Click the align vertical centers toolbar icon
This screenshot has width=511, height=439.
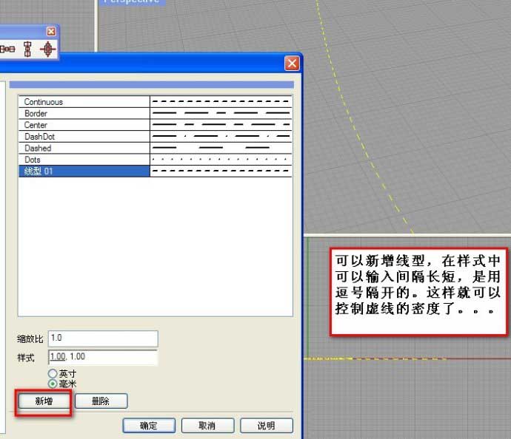[28, 49]
